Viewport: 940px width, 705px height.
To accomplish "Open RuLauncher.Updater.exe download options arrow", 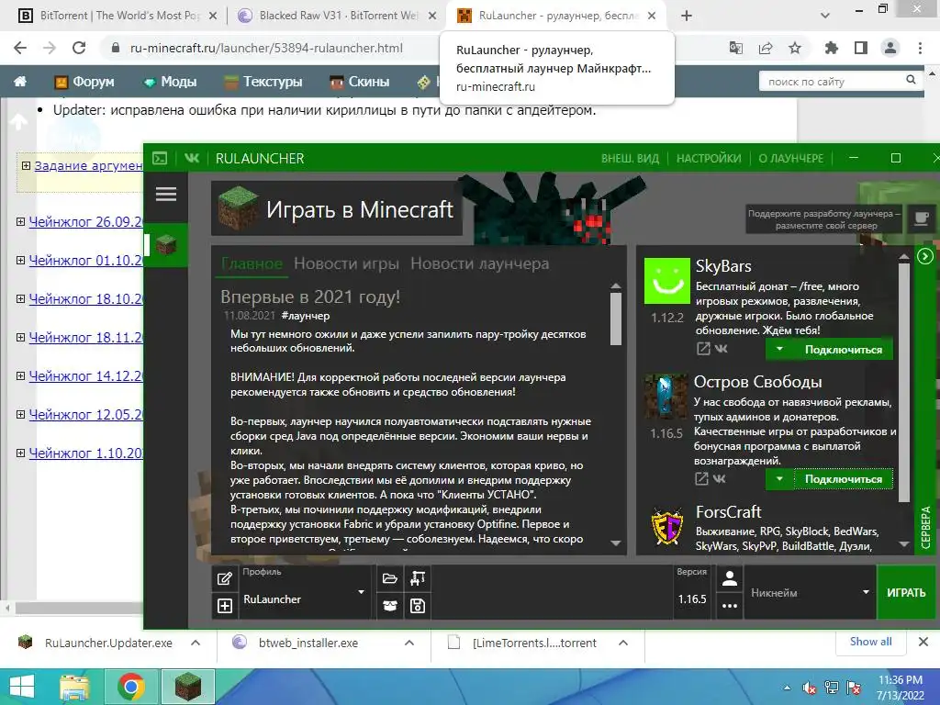I will [x=196, y=643].
